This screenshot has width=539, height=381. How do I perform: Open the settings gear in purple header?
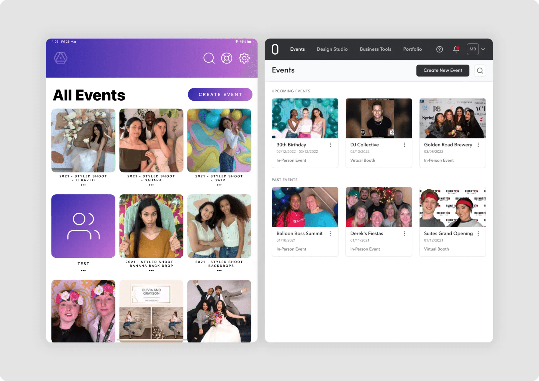tap(244, 58)
